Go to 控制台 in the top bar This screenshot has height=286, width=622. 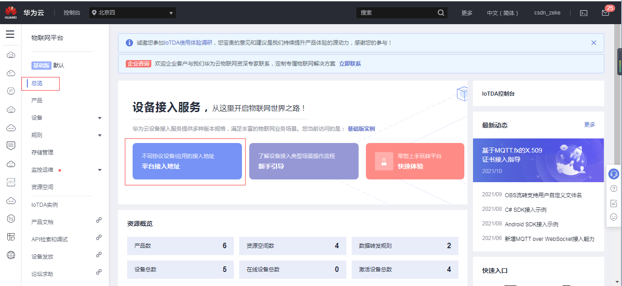[72, 13]
